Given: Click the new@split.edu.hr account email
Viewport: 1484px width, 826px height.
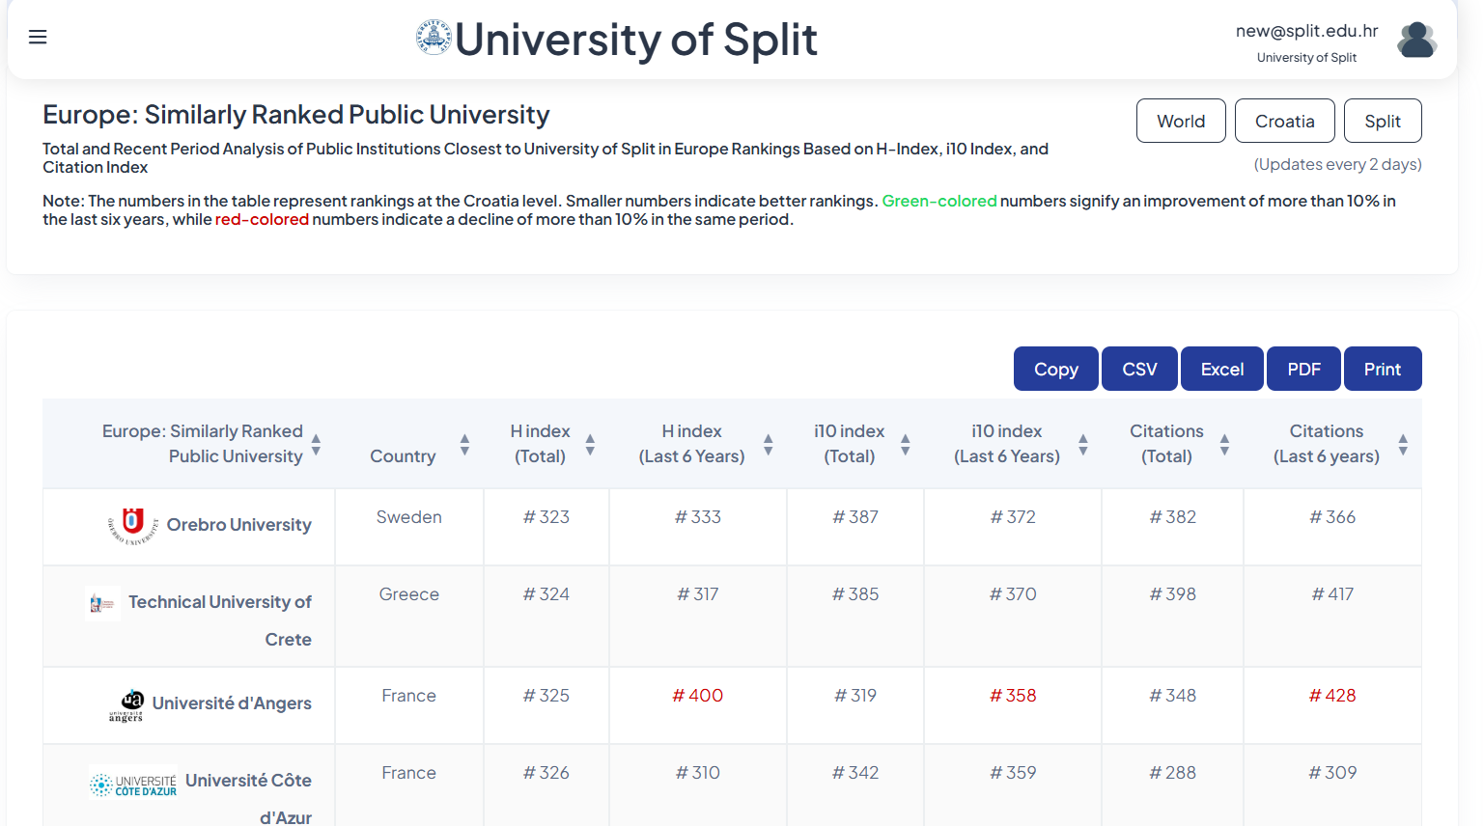Looking at the screenshot, I should pos(1306,31).
